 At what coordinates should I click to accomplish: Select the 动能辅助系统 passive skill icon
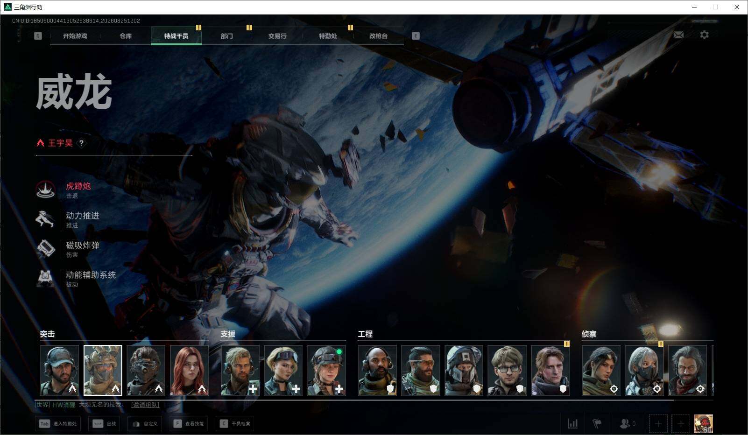(46, 278)
